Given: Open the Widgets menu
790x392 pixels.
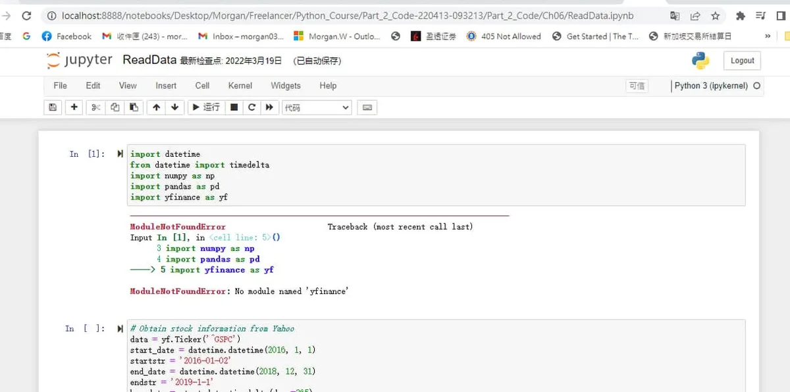Looking at the screenshot, I should coord(285,86).
